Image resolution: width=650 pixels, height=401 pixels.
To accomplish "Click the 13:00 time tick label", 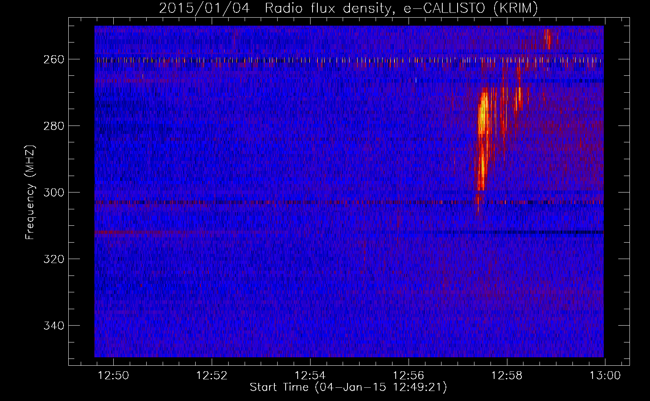I will 605,376.
